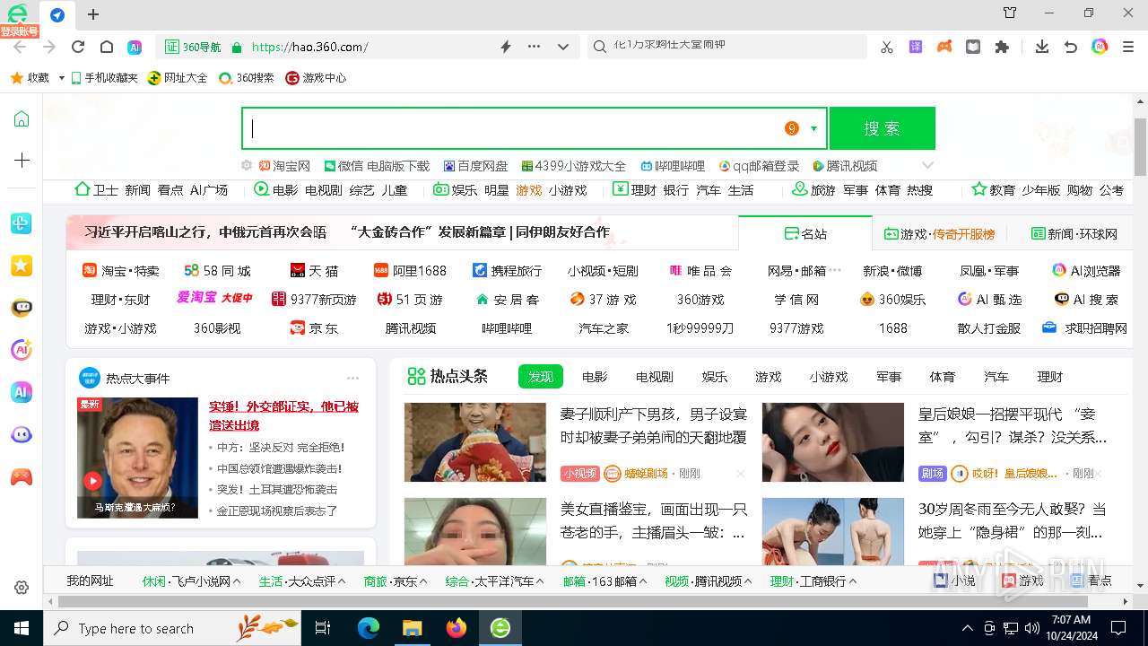1148x646 pixels.
Task: Click the scissors screenshot tool icon
Action: tap(887, 47)
